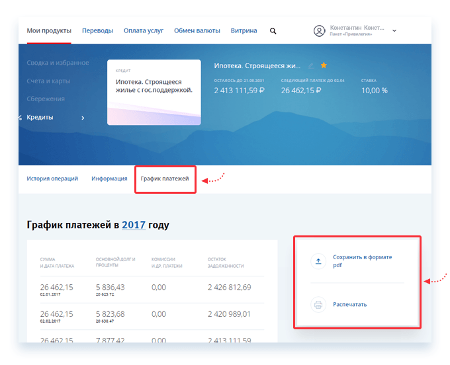Image resolution: width=450 pixels, height=365 pixels.
Task: Click the printer icon
Action: point(318,305)
